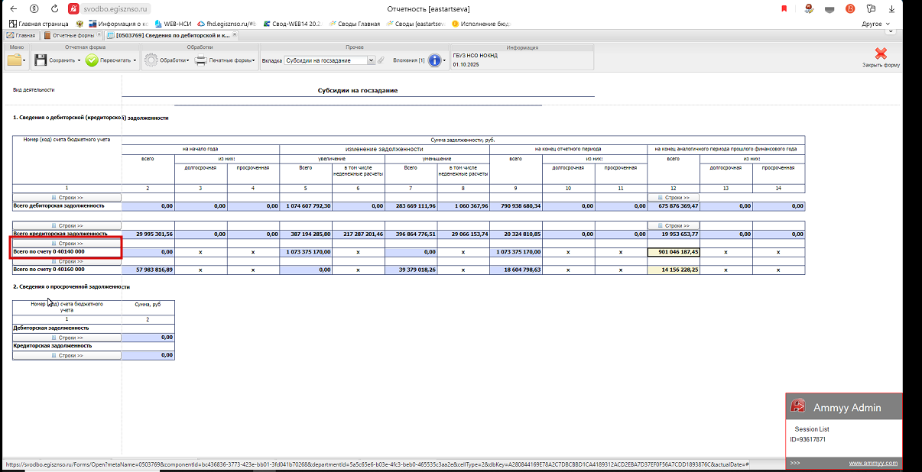The image size is (922, 472).
Task: Click the paperclip icon beside Вкладка dropdown
Action: tap(381, 60)
